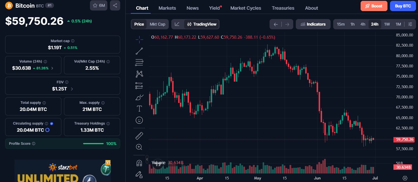The height and width of the screenshot is (182, 418).
Task: Toggle magnet mode on the chart
Action: (x=139, y=163)
